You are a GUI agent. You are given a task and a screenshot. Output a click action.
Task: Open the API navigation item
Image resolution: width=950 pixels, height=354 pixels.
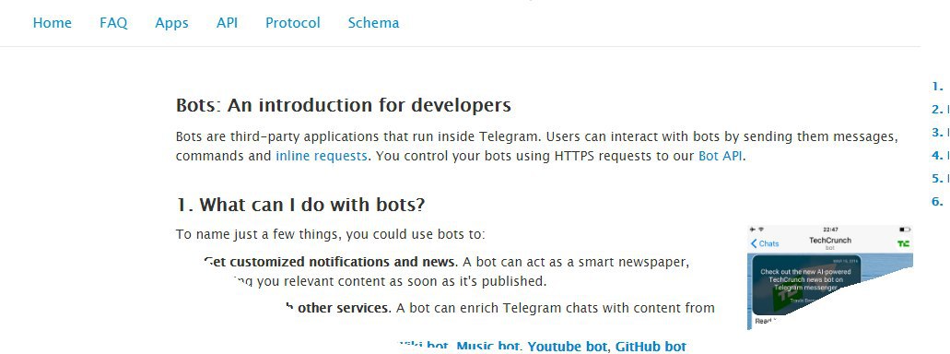click(227, 23)
